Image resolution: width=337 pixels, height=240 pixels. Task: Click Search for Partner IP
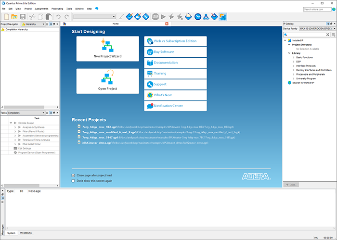(x=303, y=83)
